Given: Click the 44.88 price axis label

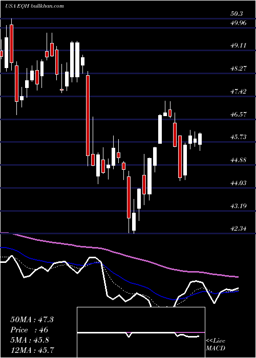Looking at the screenshot, I should 239,160.
